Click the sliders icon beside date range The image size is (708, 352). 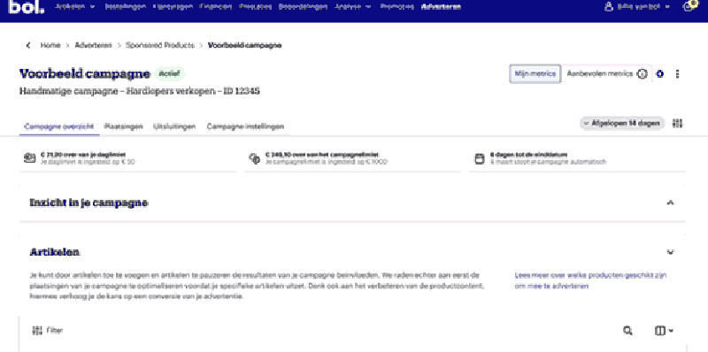coord(677,123)
